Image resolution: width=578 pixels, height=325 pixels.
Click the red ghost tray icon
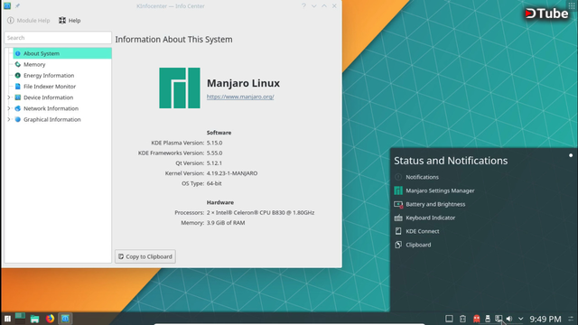tap(477, 319)
